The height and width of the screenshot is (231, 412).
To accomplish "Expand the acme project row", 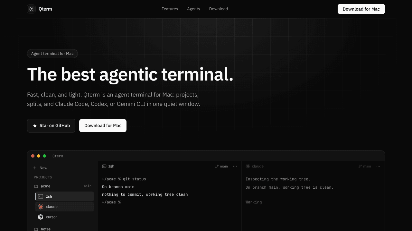I will pyautogui.click(x=63, y=186).
